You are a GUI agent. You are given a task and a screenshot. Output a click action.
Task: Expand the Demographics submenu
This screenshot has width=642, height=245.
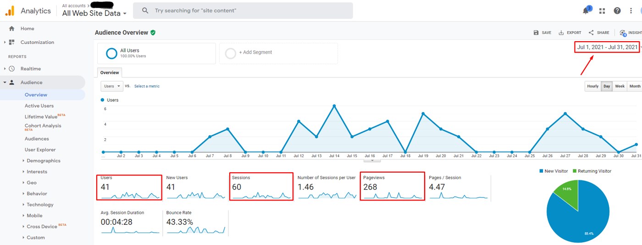point(23,161)
